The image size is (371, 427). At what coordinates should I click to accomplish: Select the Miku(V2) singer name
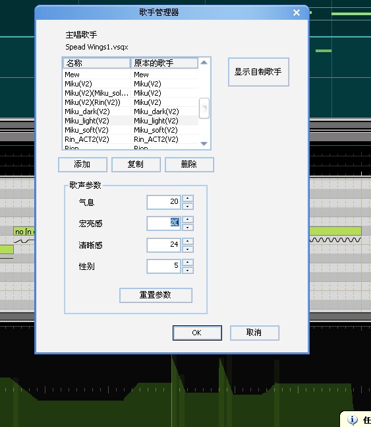[78, 84]
